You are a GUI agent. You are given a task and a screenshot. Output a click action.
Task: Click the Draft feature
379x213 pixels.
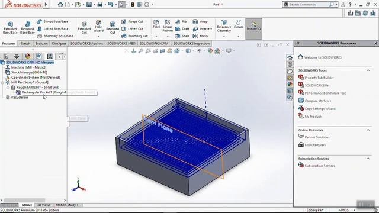click(182, 29)
